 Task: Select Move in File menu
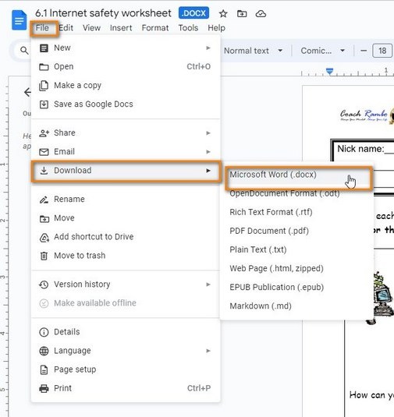click(126, 218)
